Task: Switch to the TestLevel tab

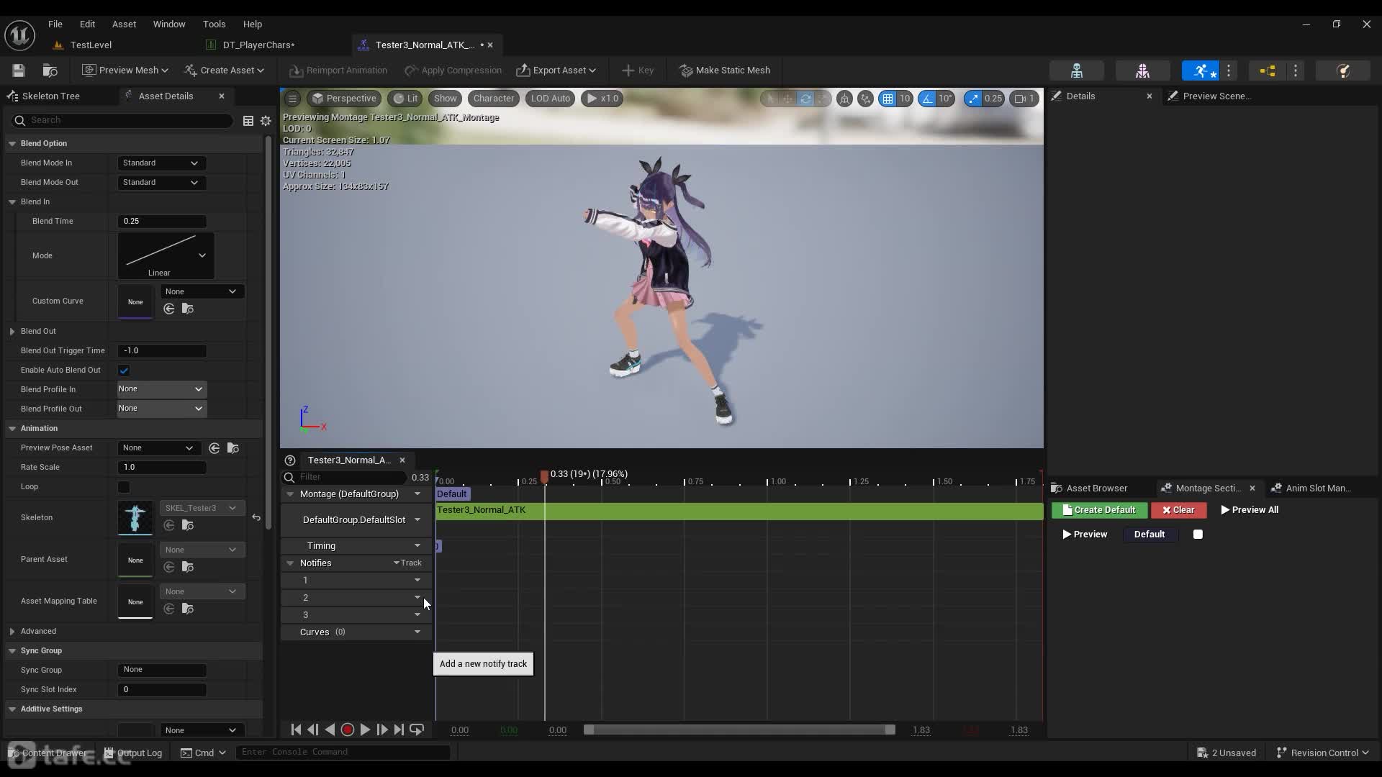Action: point(91,45)
